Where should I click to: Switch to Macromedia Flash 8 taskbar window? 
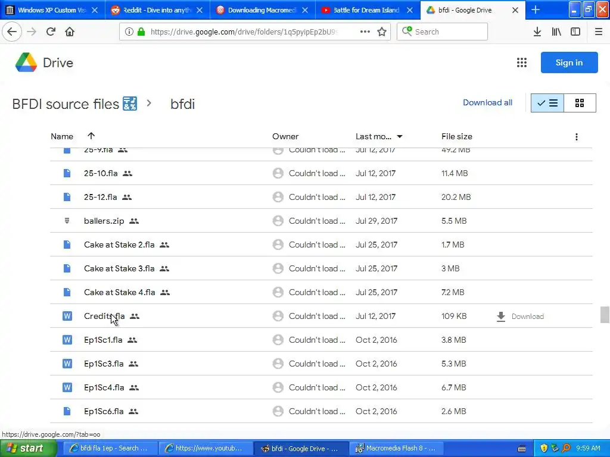397,448
